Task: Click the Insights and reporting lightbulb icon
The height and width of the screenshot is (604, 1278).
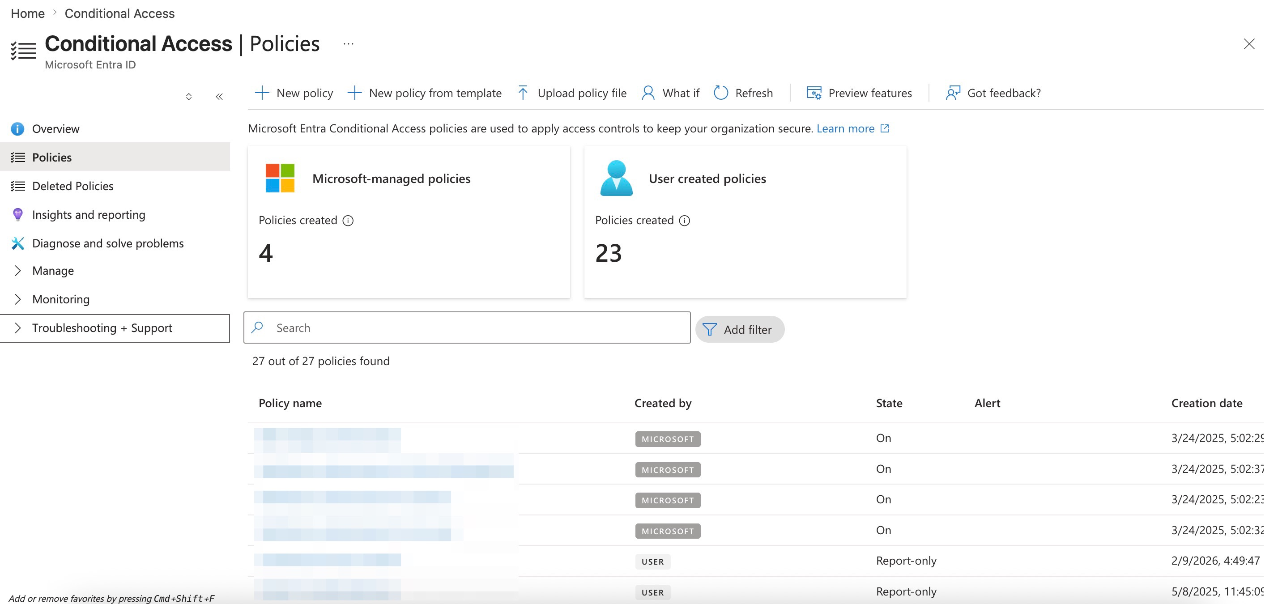Action: pos(17,215)
